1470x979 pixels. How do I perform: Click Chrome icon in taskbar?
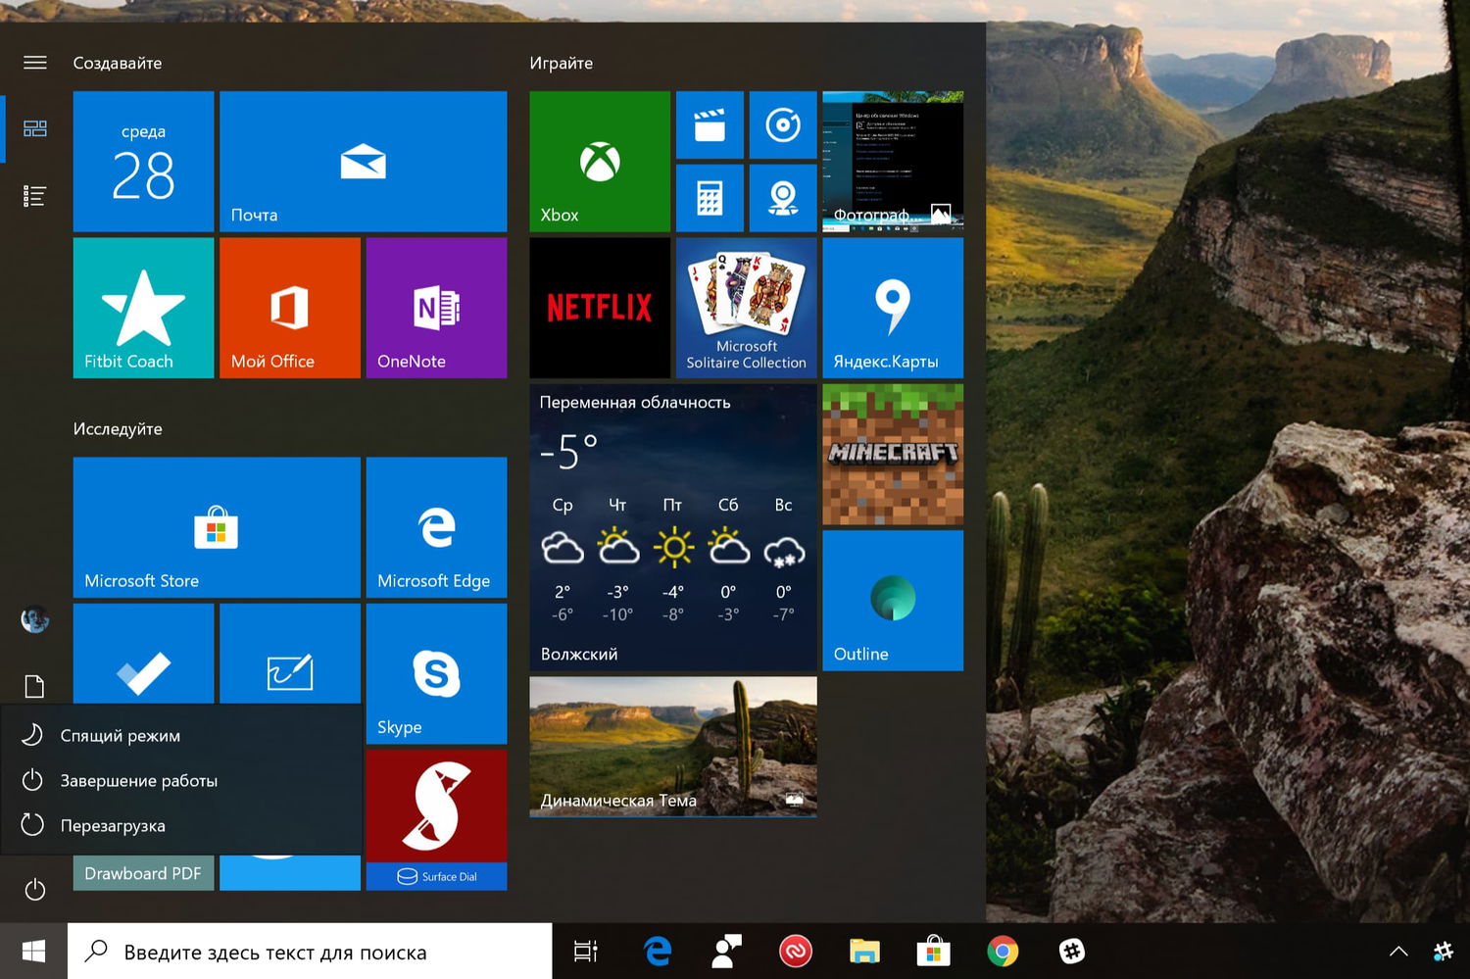1002,951
